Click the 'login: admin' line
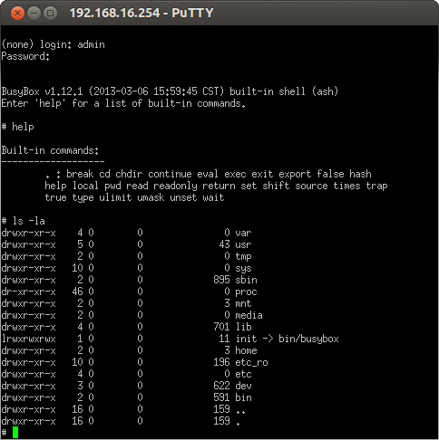This screenshot has width=439, height=440. [54, 44]
